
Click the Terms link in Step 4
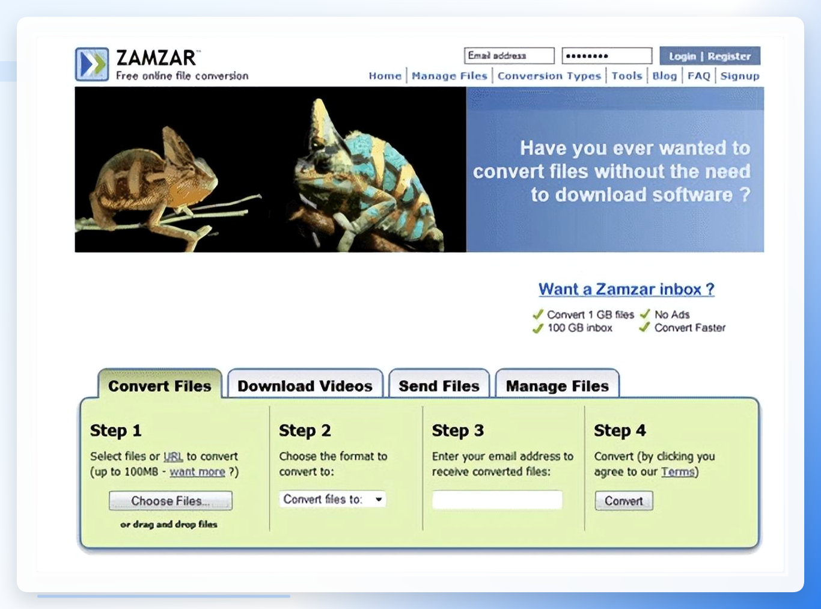[x=678, y=472]
